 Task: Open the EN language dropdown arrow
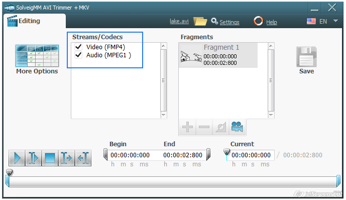(x=335, y=21)
